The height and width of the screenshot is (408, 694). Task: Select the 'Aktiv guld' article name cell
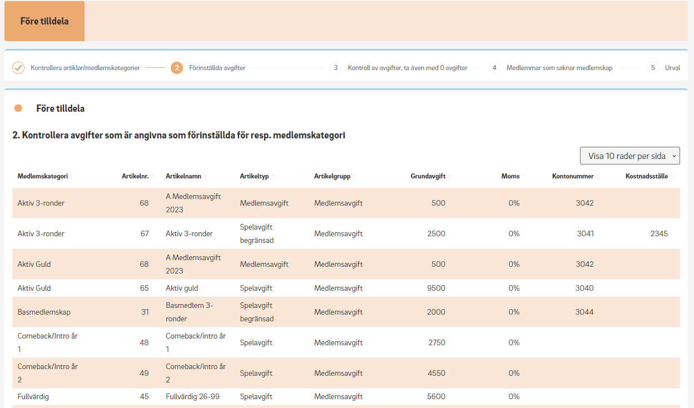tap(182, 288)
